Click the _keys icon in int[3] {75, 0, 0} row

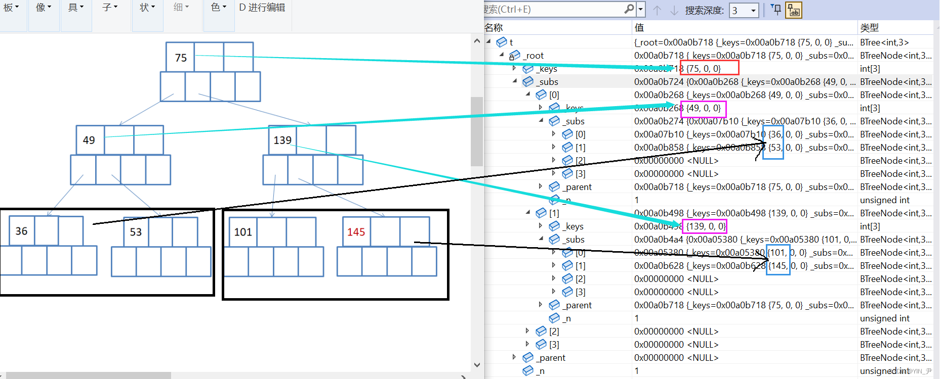528,68
